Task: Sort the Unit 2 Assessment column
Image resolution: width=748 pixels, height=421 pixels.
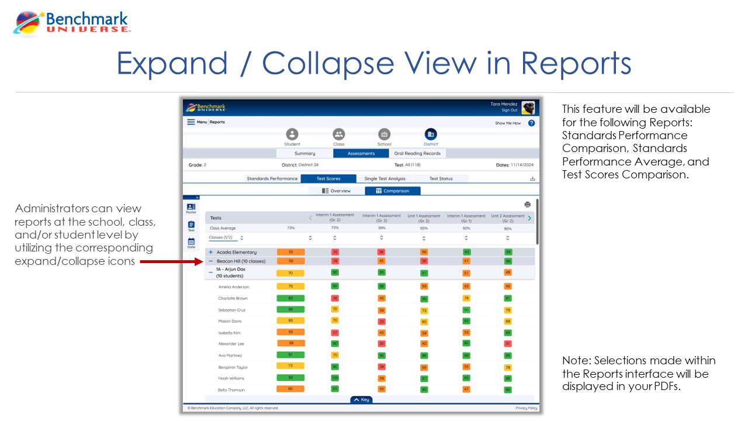Action: [508, 238]
